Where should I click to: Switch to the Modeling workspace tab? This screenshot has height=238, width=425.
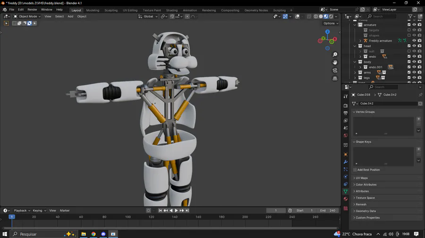pos(93,10)
